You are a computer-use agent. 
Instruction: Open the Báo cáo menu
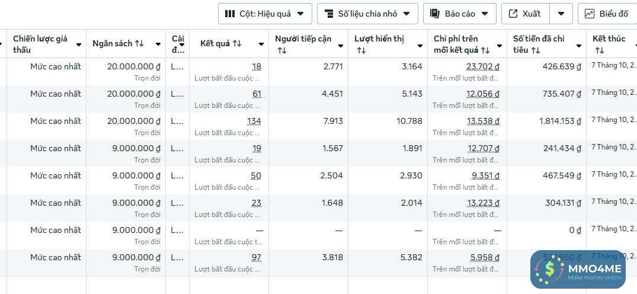tap(485, 14)
